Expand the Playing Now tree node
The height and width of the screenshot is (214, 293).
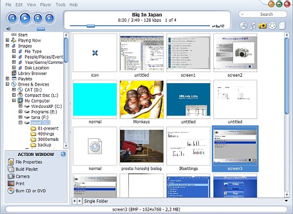(8, 40)
